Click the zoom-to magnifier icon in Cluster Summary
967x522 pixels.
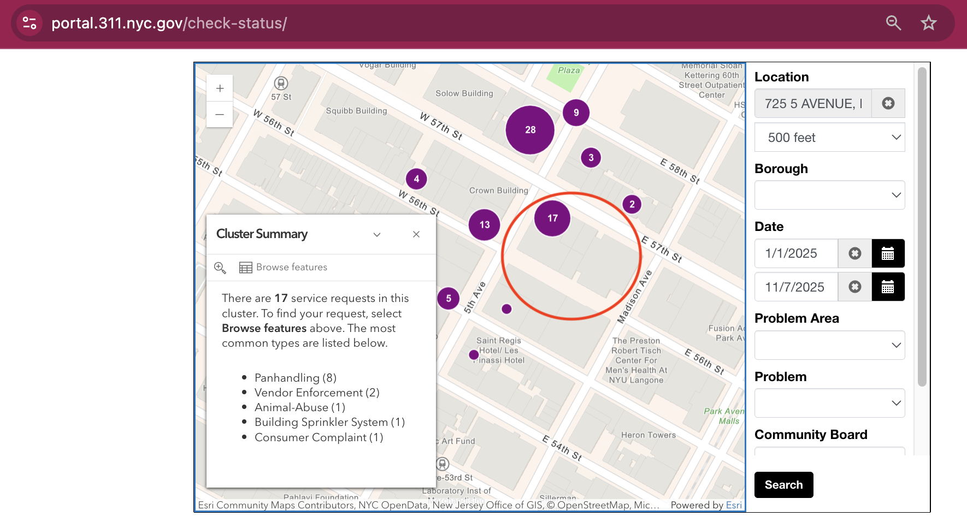coord(220,268)
